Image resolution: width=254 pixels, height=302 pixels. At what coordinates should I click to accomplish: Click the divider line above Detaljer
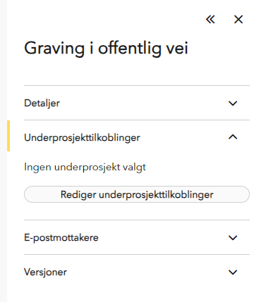pos(137,85)
